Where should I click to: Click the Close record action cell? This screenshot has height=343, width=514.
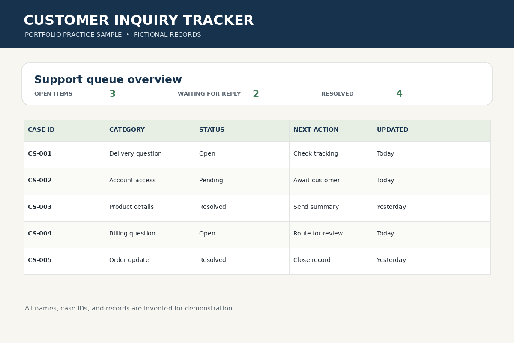click(x=331, y=261)
